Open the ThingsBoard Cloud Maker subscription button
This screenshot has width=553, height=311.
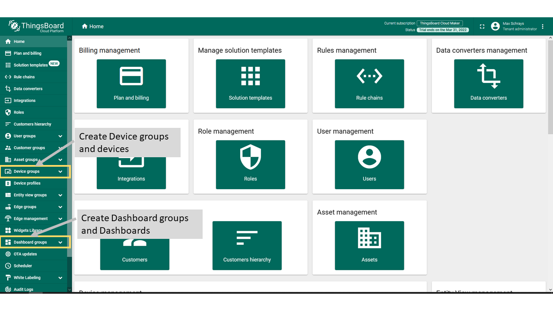pos(440,23)
